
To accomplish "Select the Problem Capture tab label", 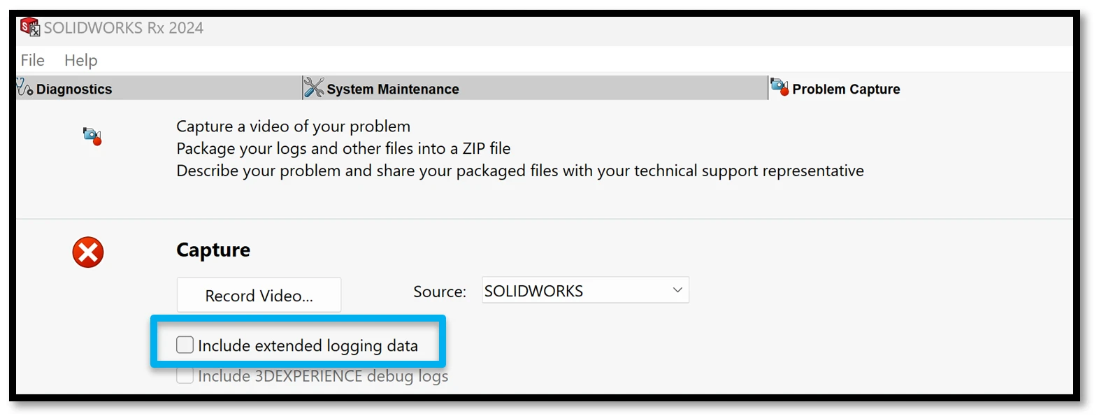I will [x=846, y=89].
